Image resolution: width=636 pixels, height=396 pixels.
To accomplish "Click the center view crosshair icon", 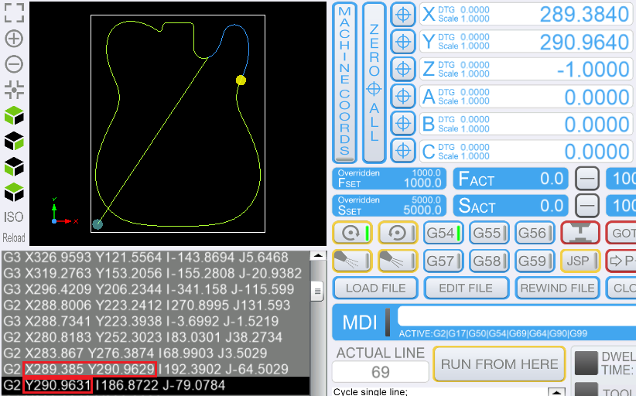I will (x=14, y=89).
